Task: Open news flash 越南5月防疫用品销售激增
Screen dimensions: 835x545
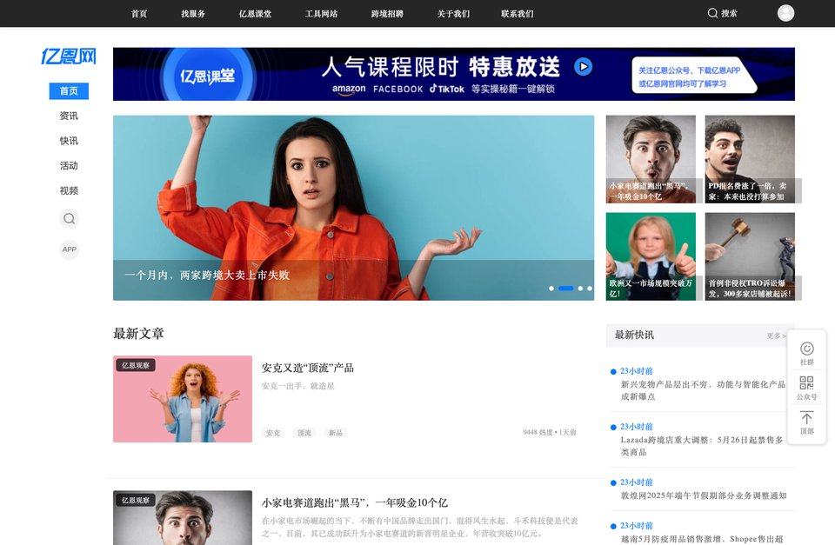Action: coord(702,539)
